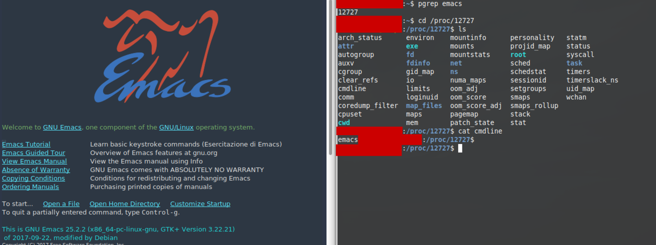
Task: Select 'autogroup' in terminal listing
Action: (x=356, y=55)
